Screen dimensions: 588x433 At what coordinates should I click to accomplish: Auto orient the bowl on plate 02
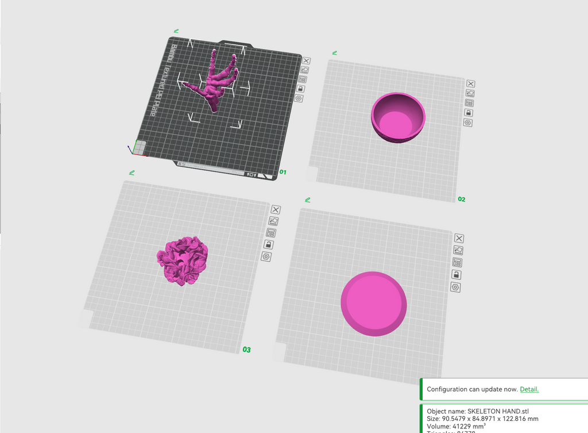pos(470,93)
